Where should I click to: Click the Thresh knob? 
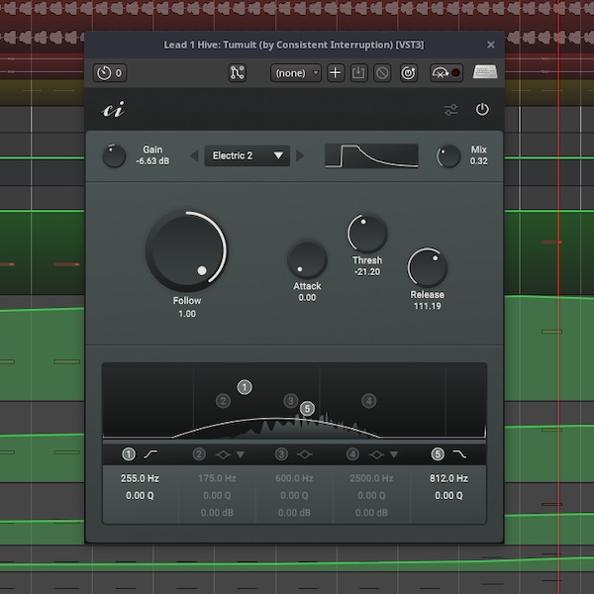[x=367, y=234]
